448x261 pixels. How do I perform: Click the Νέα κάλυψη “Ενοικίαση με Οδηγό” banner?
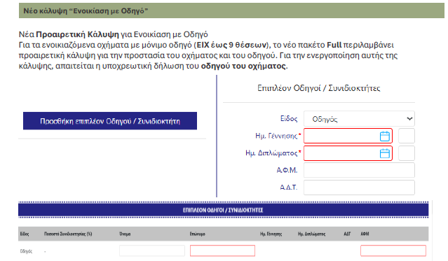click(x=231, y=10)
